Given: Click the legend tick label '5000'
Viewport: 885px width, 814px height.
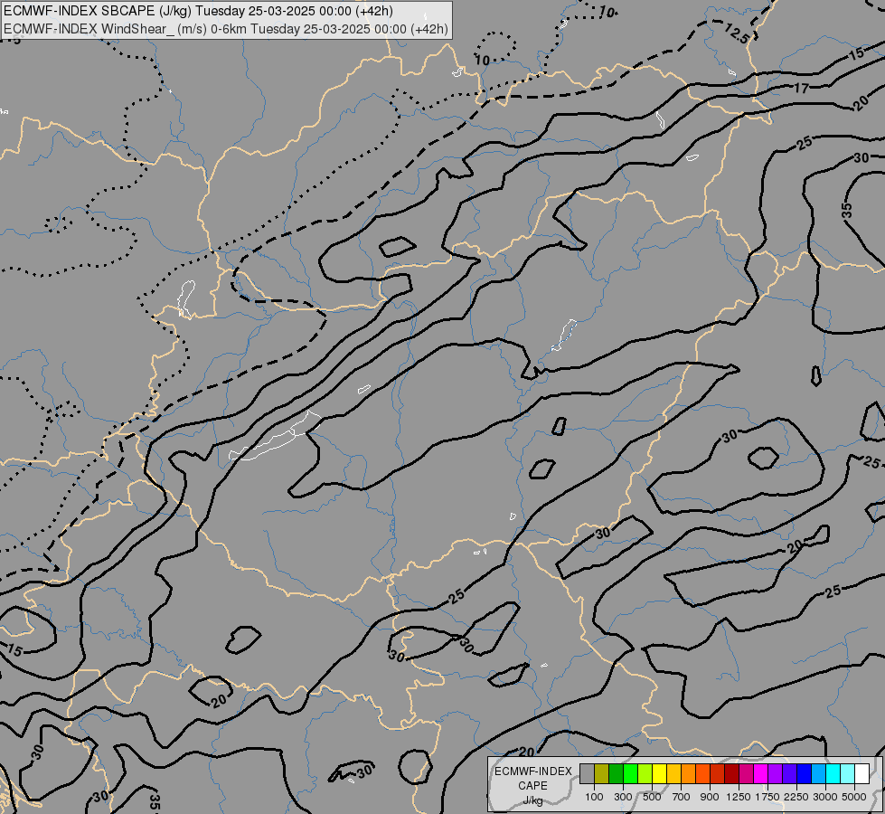Looking at the screenshot, I should pos(854,797).
